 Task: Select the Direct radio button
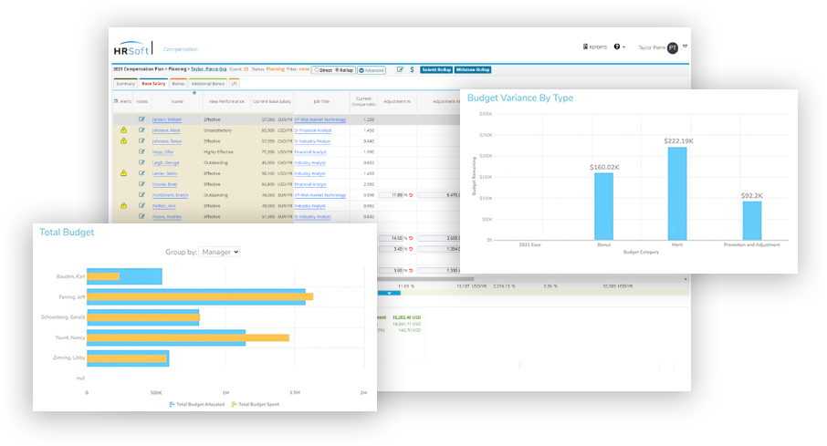pyautogui.click(x=316, y=69)
